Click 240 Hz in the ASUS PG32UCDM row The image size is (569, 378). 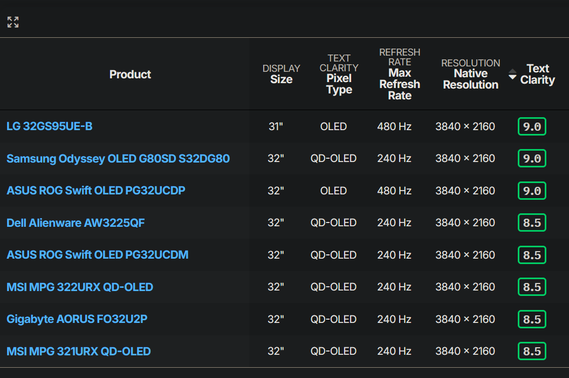click(x=394, y=255)
